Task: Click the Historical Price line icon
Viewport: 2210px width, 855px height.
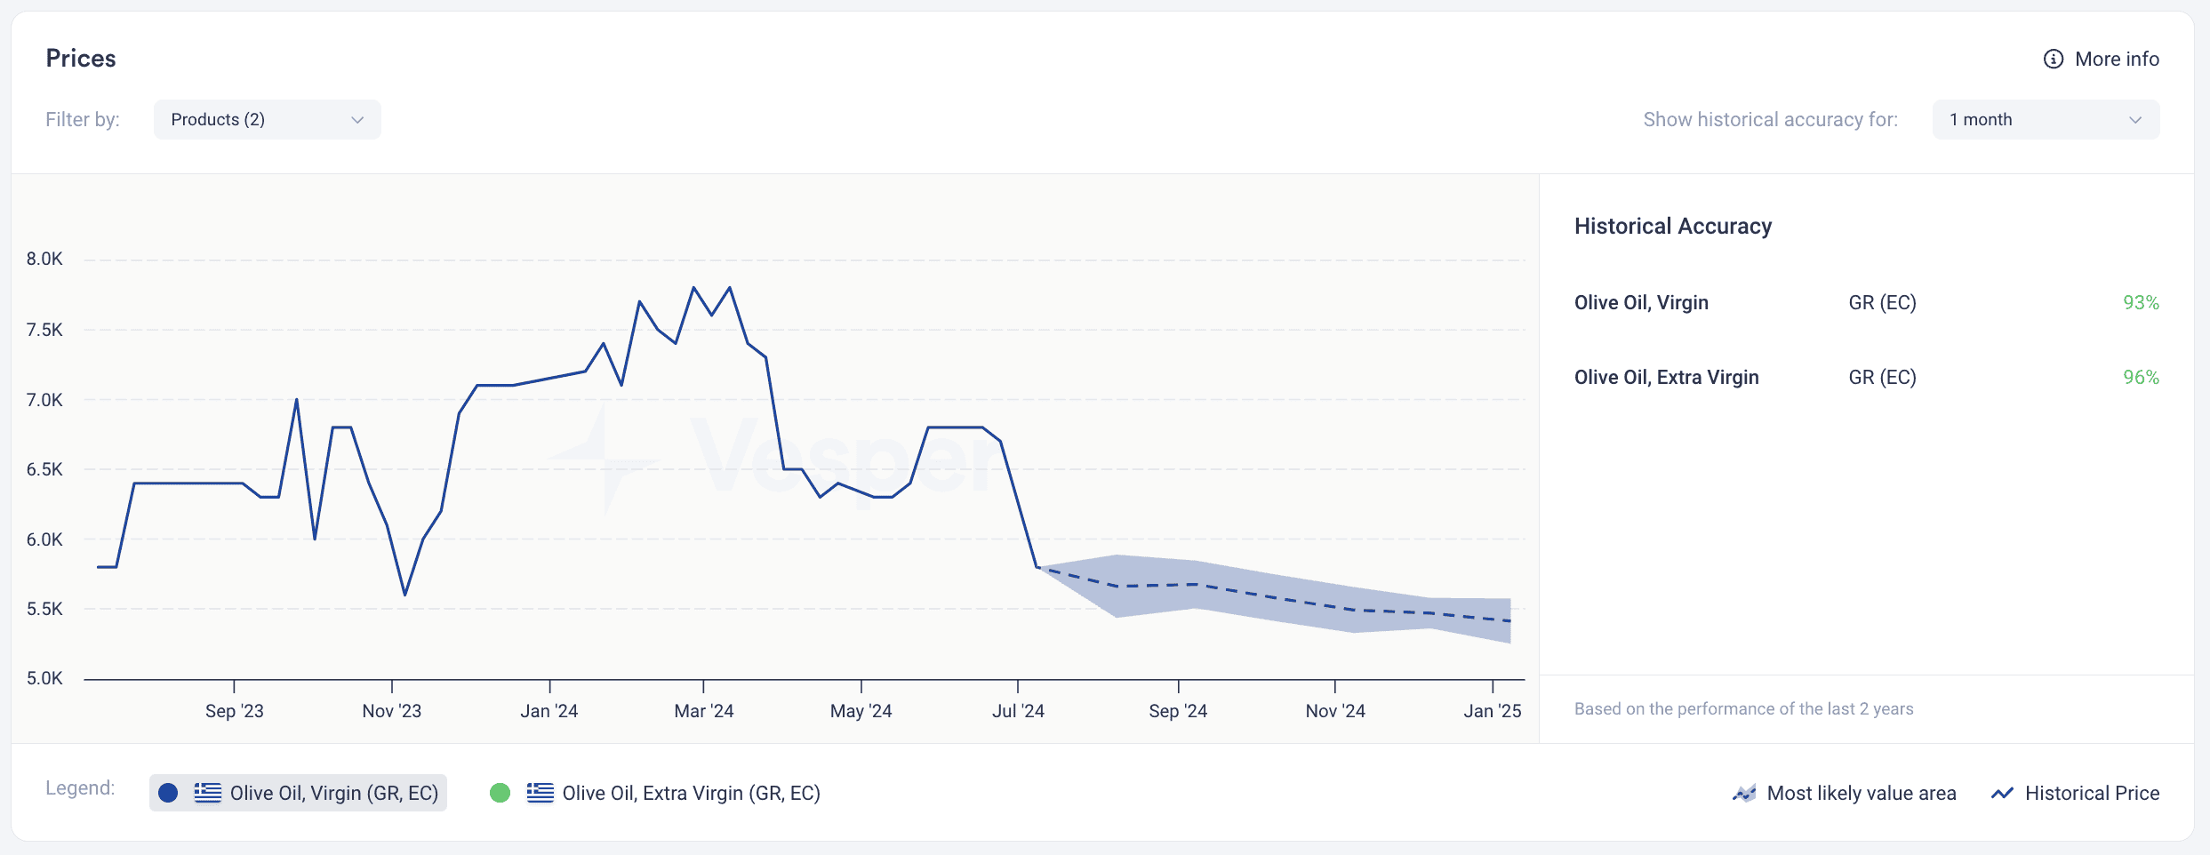Action: click(2002, 793)
